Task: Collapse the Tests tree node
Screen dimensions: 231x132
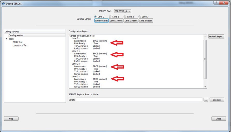Action: pos(6,39)
